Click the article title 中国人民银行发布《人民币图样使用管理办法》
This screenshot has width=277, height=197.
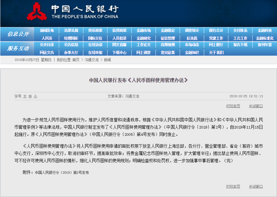pyautogui.click(x=138, y=80)
